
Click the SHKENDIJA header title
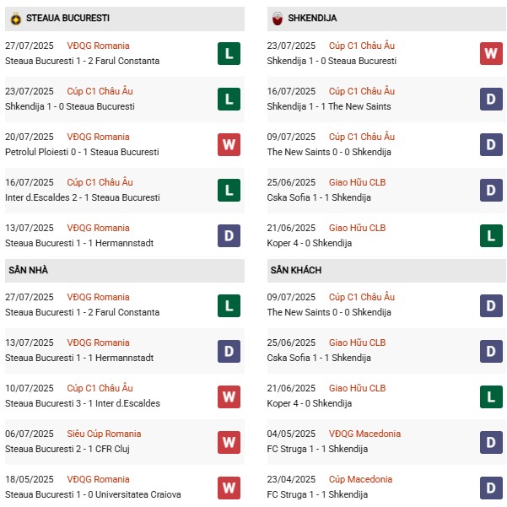316,18
